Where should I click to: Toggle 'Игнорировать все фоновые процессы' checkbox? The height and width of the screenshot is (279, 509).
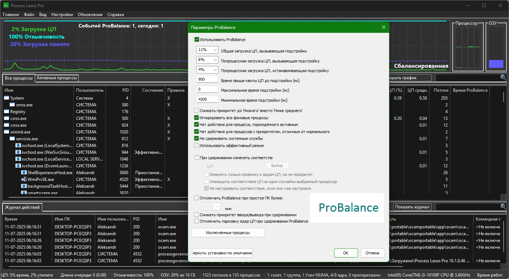click(x=197, y=118)
